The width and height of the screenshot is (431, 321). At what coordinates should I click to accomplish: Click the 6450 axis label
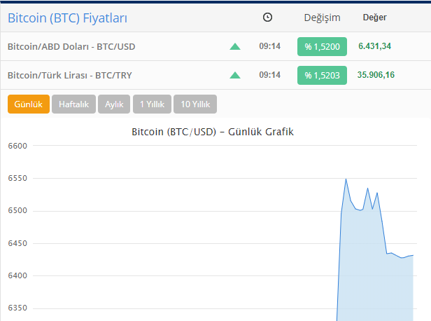point(17,243)
